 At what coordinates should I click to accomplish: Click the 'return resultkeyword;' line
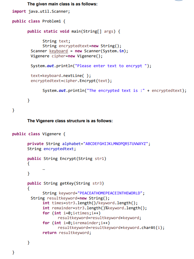click(67, 233)
